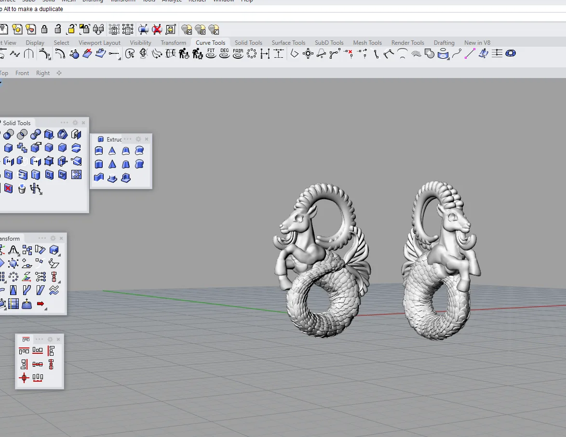Viewport: 566px width, 437px height.
Task: Click the gears-shaped icon in Solid Tools
Action: click(x=22, y=148)
